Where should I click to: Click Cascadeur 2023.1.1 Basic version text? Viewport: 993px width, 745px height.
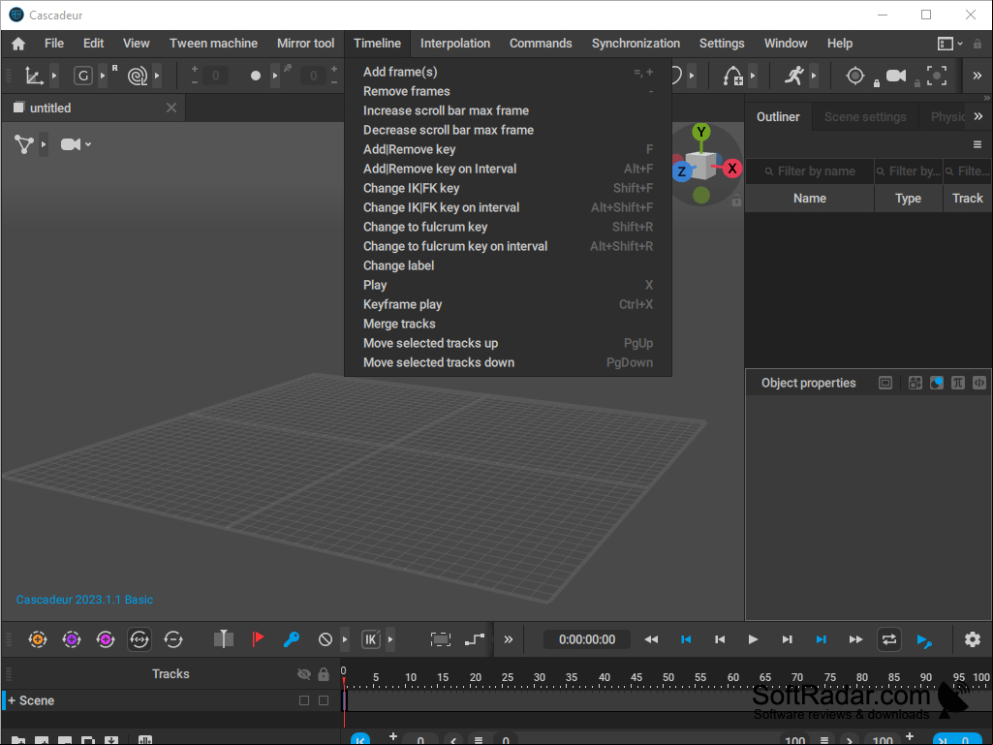(x=84, y=600)
